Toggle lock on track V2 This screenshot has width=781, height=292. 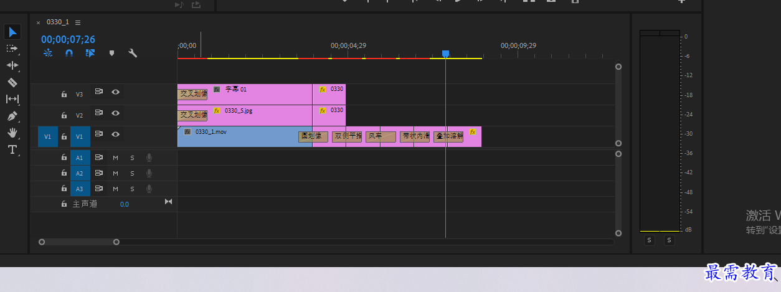[64, 115]
